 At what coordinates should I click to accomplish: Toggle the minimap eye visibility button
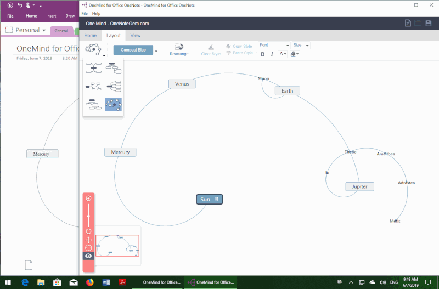[x=88, y=256]
